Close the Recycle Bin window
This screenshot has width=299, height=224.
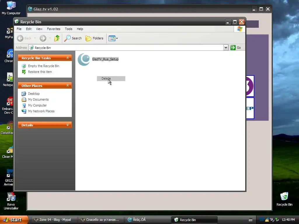pos(241,22)
